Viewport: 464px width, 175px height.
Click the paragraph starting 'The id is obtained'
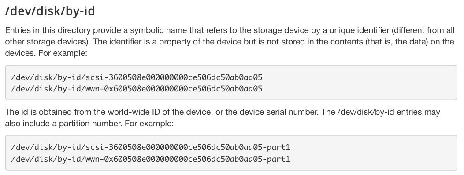pos(223,118)
